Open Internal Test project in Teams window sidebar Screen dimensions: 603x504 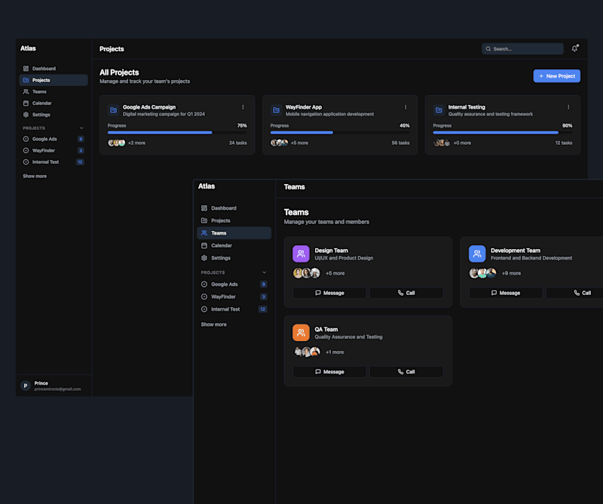click(234, 309)
